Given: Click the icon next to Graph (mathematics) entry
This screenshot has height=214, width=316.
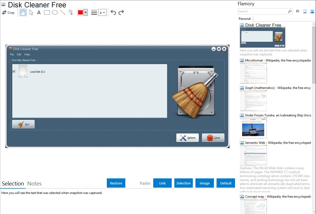Looking at the screenshot, I should pos(242,88).
